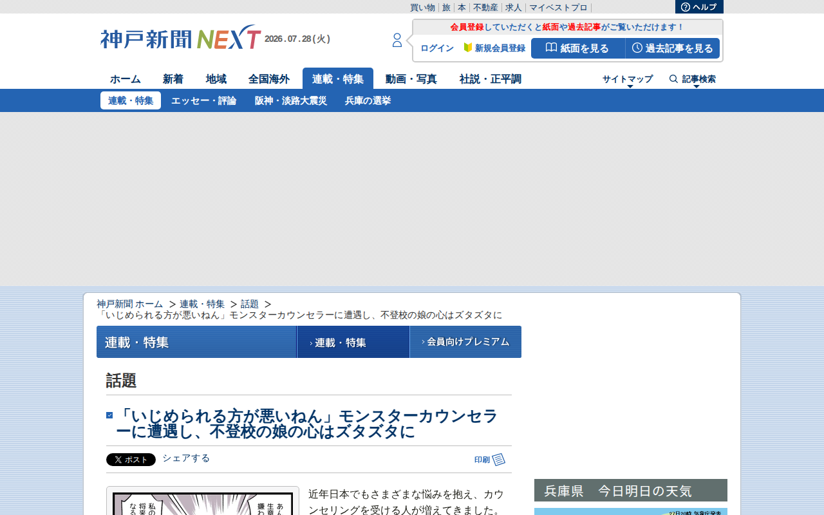Open 過去記事を見る past articles

click(x=673, y=48)
